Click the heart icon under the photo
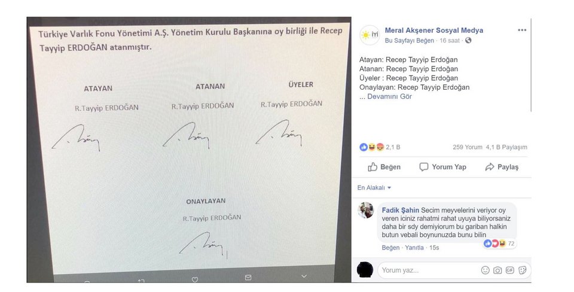This screenshot has width=574, height=292. pyautogui.click(x=195, y=279)
